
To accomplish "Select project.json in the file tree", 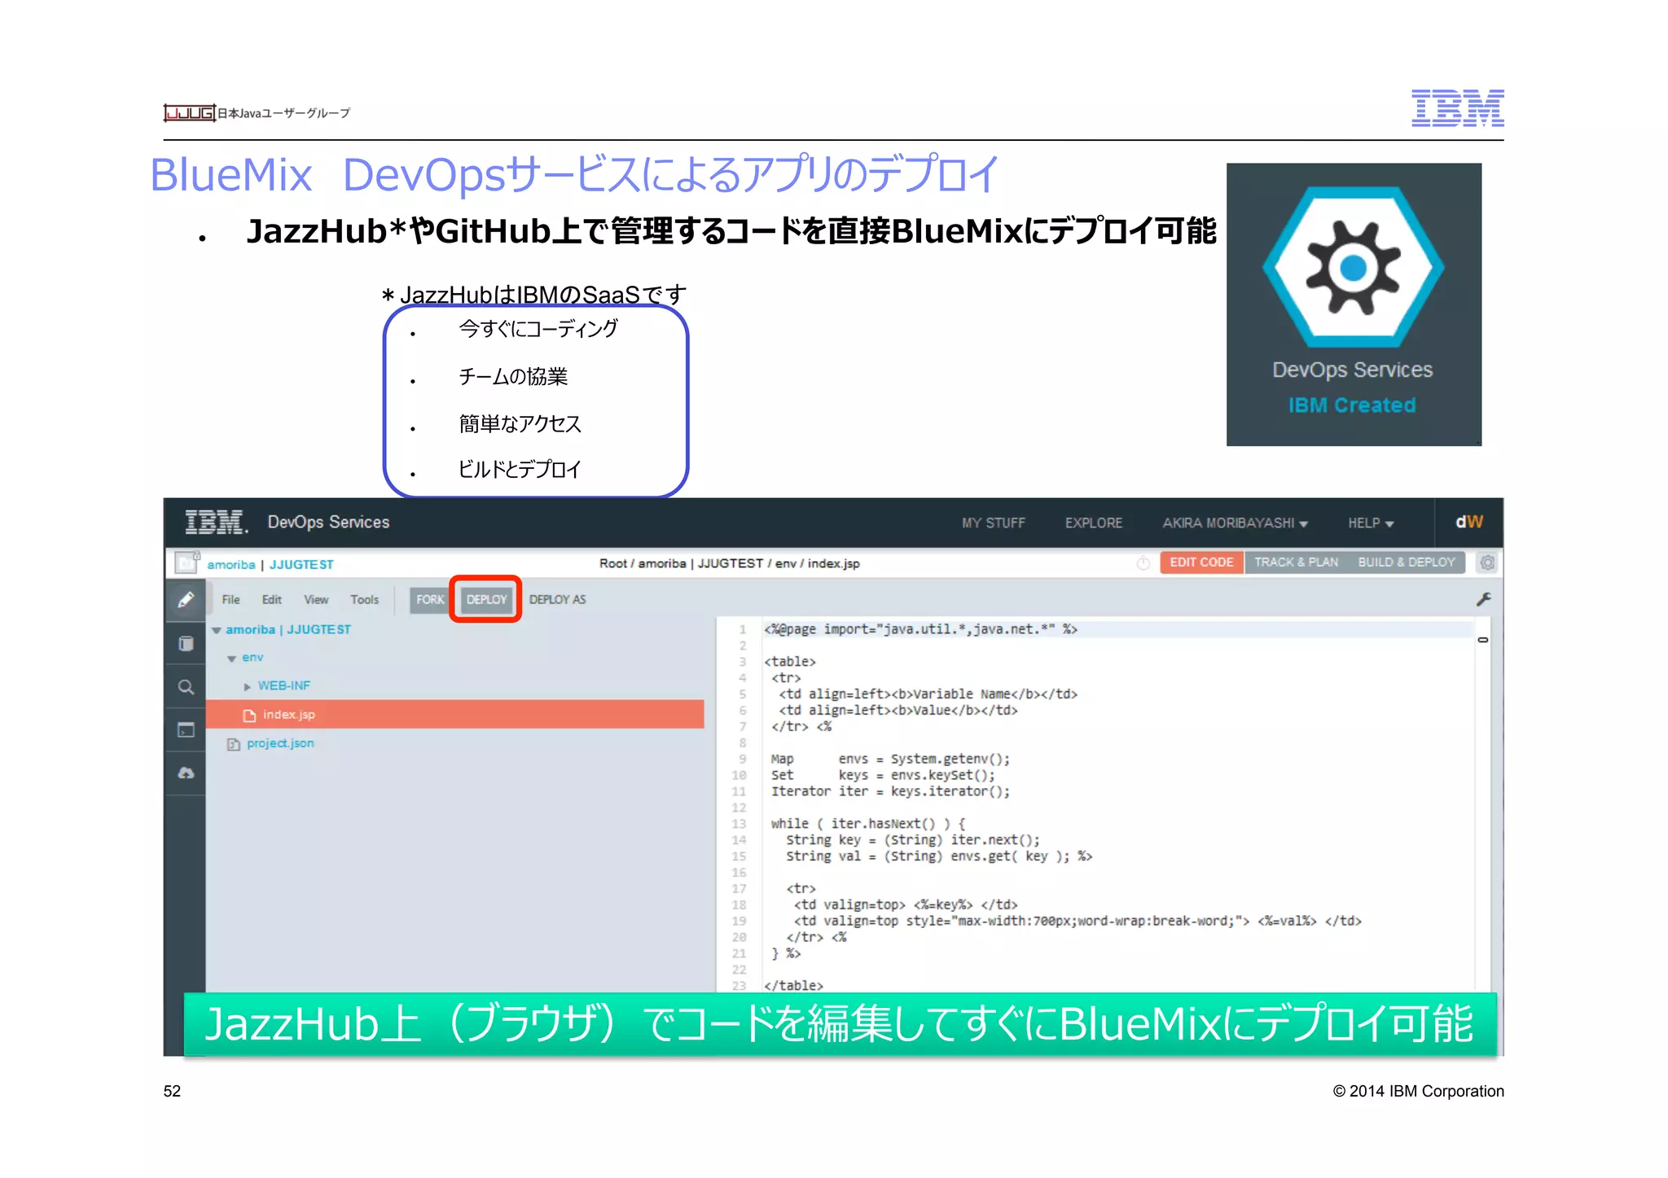I will tap(280, 743).
